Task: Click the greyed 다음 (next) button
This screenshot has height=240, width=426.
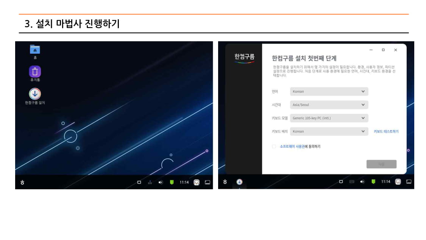Action: pos(381,164)
